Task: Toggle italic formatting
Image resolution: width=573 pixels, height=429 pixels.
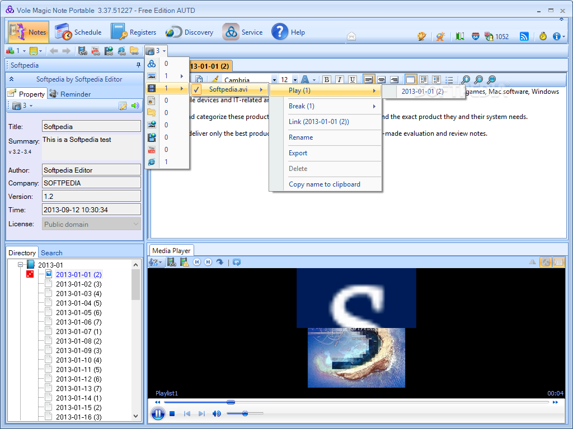Action: (340, 79)
